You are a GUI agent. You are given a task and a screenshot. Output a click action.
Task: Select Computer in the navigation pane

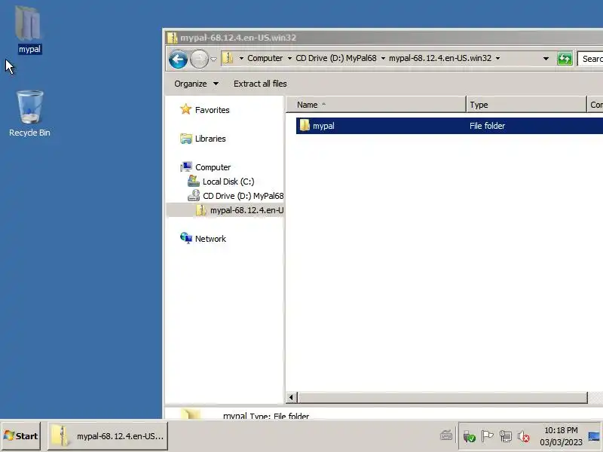click(x=213, y=167)
